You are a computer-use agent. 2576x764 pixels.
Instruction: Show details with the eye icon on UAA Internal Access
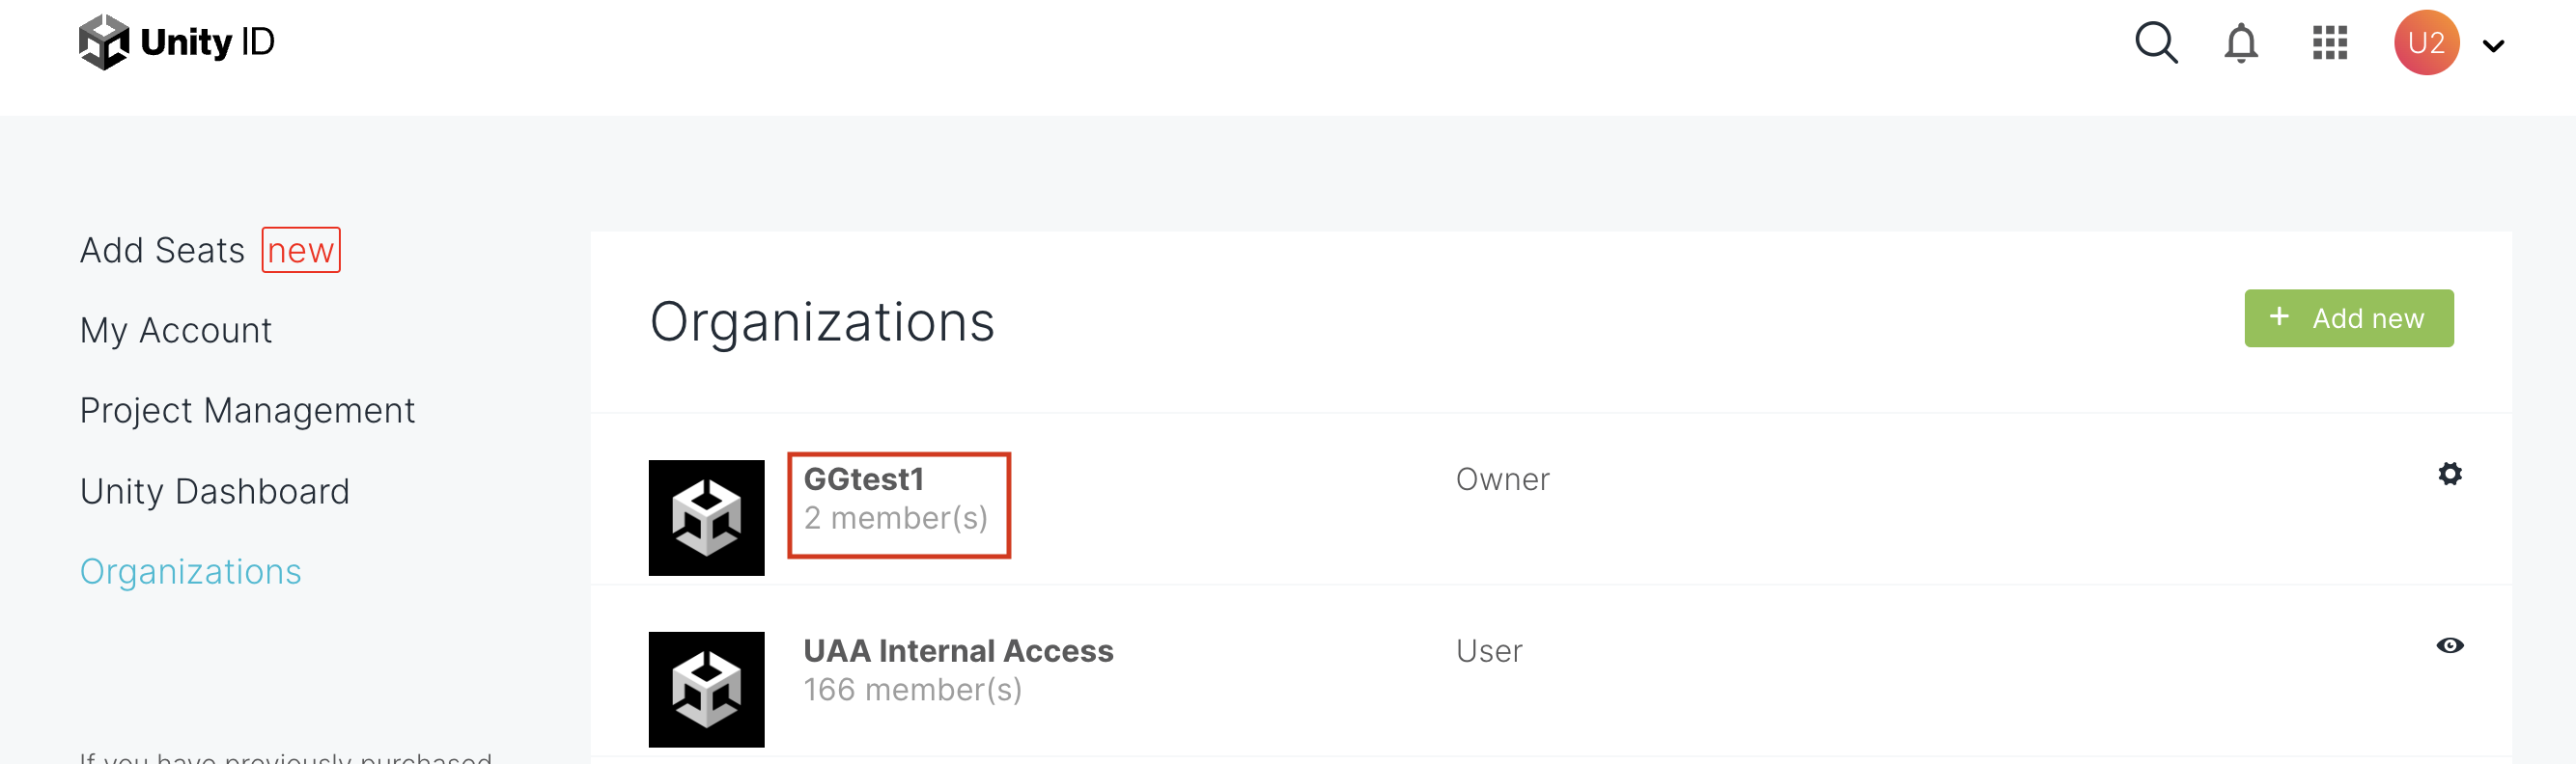click(x=2449, y=646)
